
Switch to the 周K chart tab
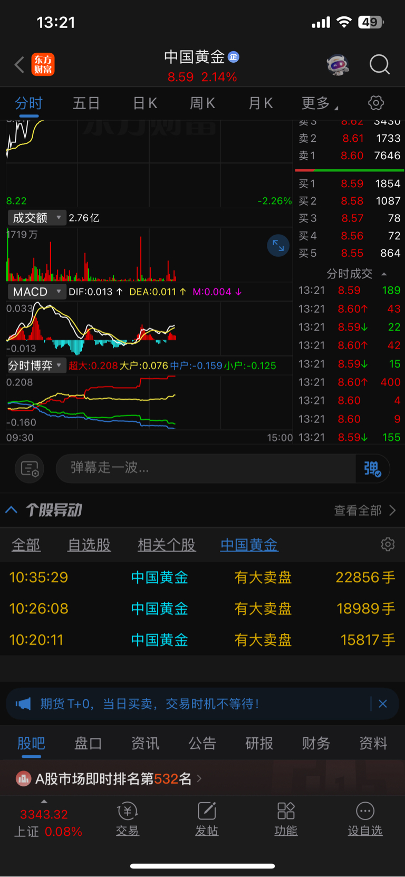click(x=202, y=103)
